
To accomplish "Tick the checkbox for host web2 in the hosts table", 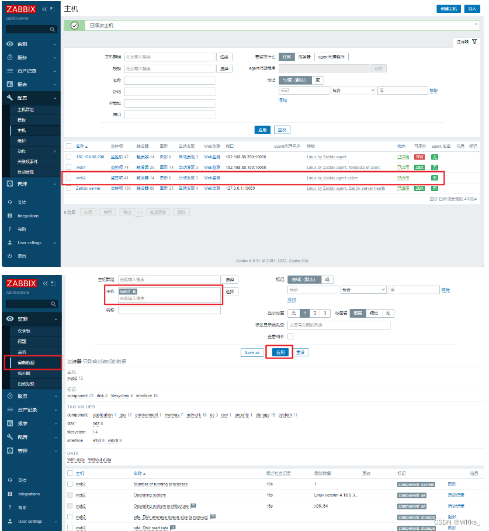I will coord(69,178).
